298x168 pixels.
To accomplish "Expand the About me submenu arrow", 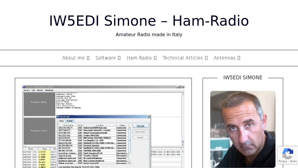I will (x=88, y=58).
